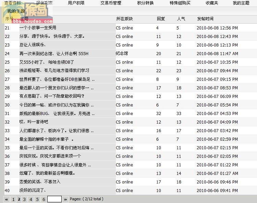Click the 所在版块 column header
Image resolution: width=257 pixels, height=203 pixels.
(124, 19)
